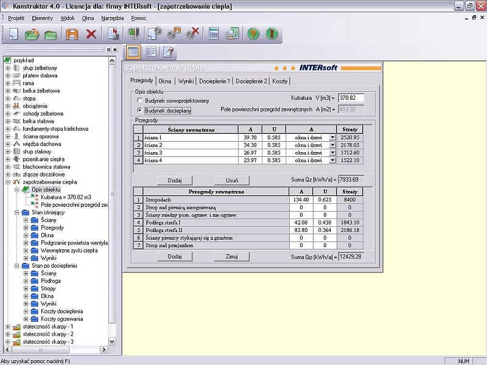
Task: Create a new project with the blank page icon
Action: tap(13, 33)
